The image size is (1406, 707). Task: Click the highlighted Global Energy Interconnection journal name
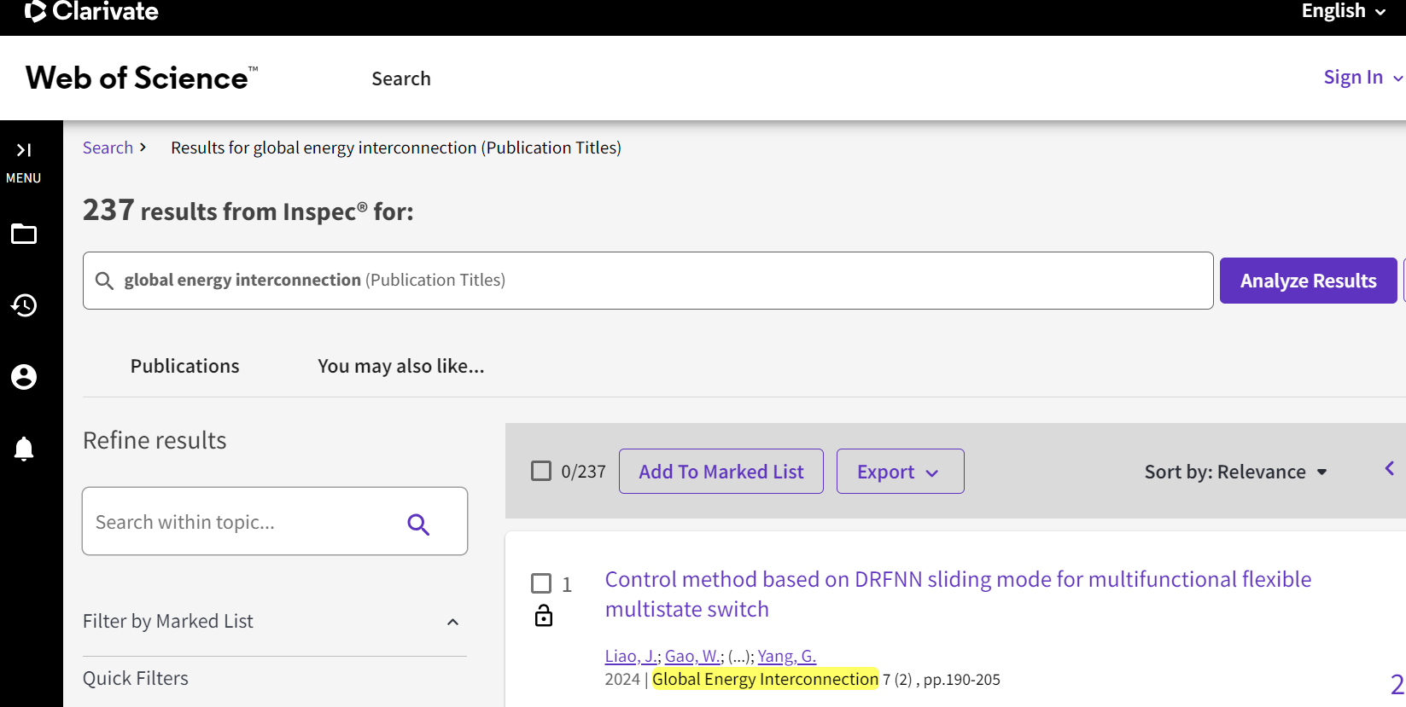pyautogui.click(x=765, y=679)
